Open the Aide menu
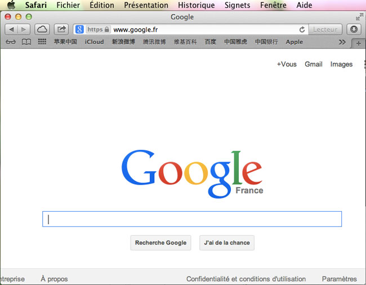 pyautogui.click(x=304, y=5)
